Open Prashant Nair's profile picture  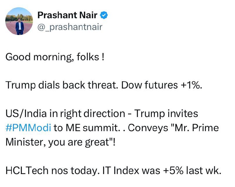[19, 21]
